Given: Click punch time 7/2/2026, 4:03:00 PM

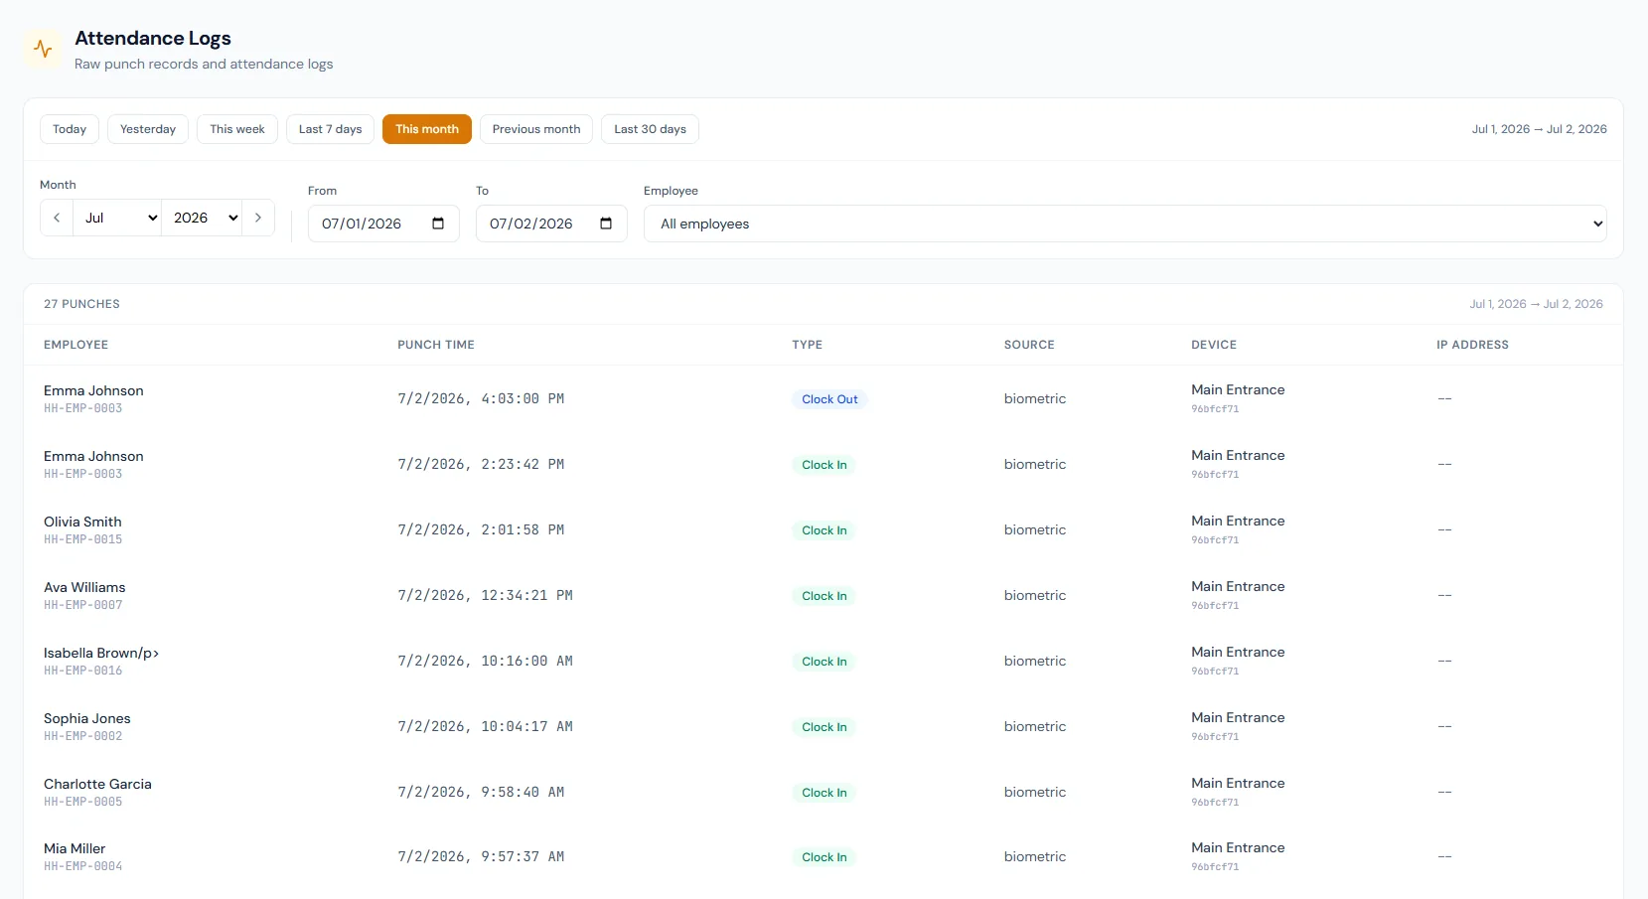Looking at the screenshot, I should click(481, 398).
